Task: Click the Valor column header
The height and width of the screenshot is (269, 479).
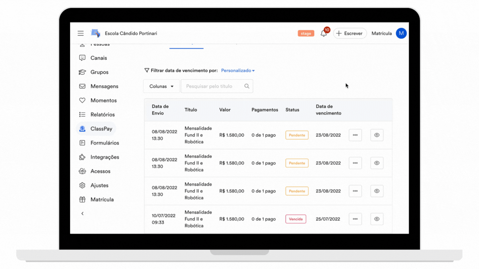Action: point(225,110)
